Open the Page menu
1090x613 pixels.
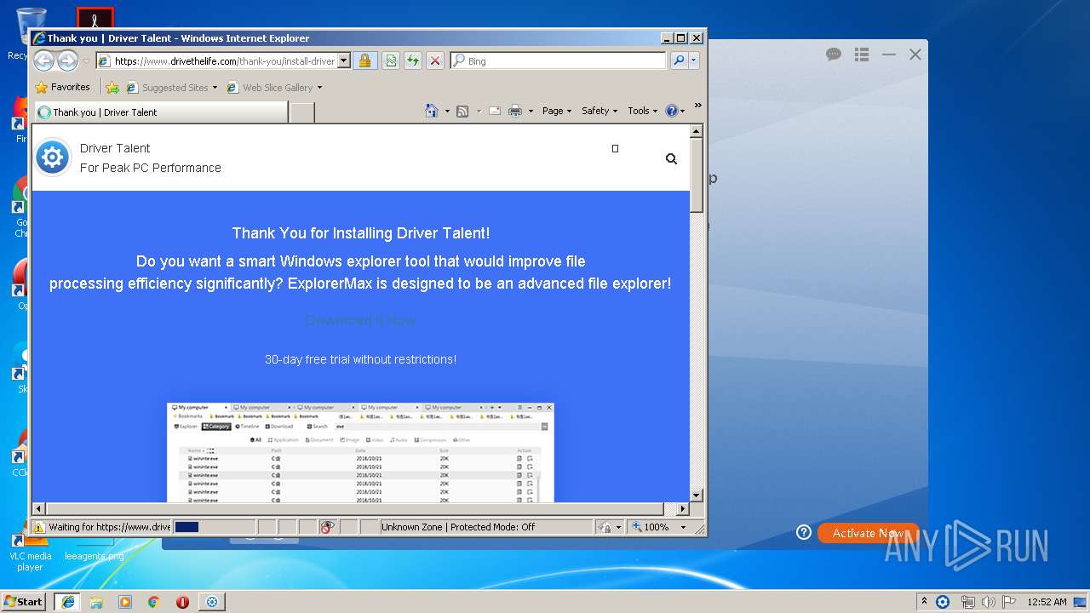[x=557, y=111]
